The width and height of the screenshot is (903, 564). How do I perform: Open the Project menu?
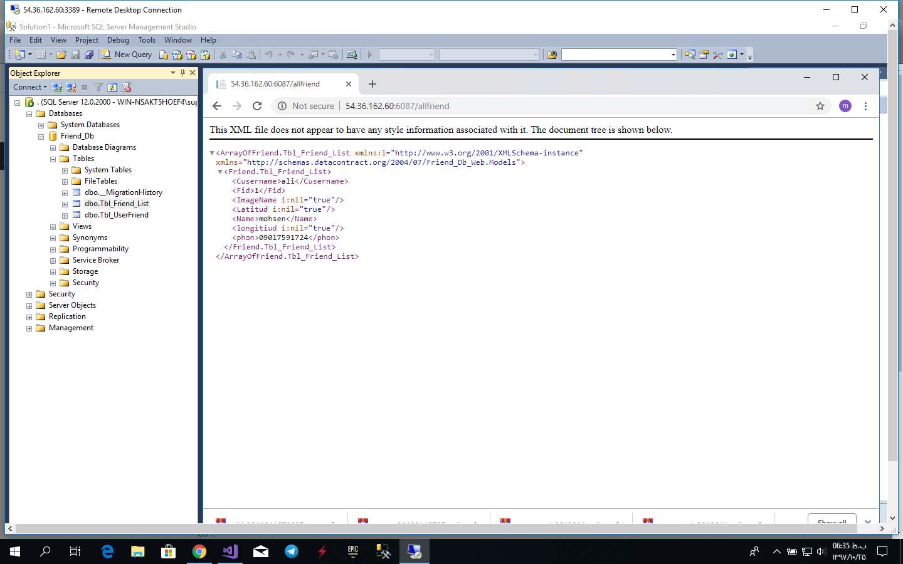87,40
